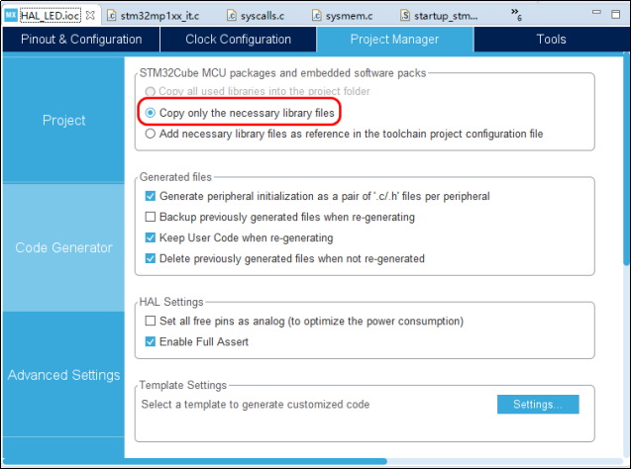Click the 'Template Settings' group title
632x470 pixels.
pos(183,386)
